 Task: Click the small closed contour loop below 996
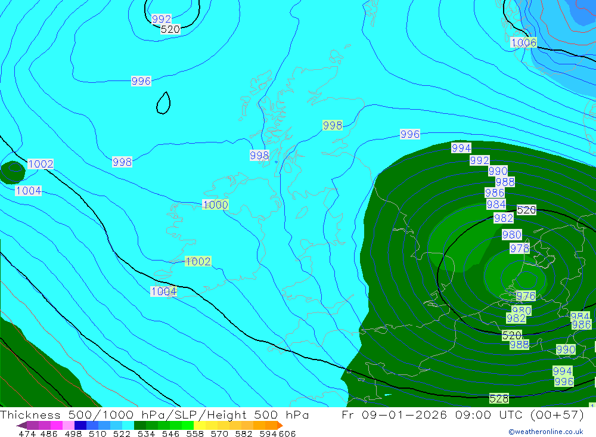click(163, 103)
